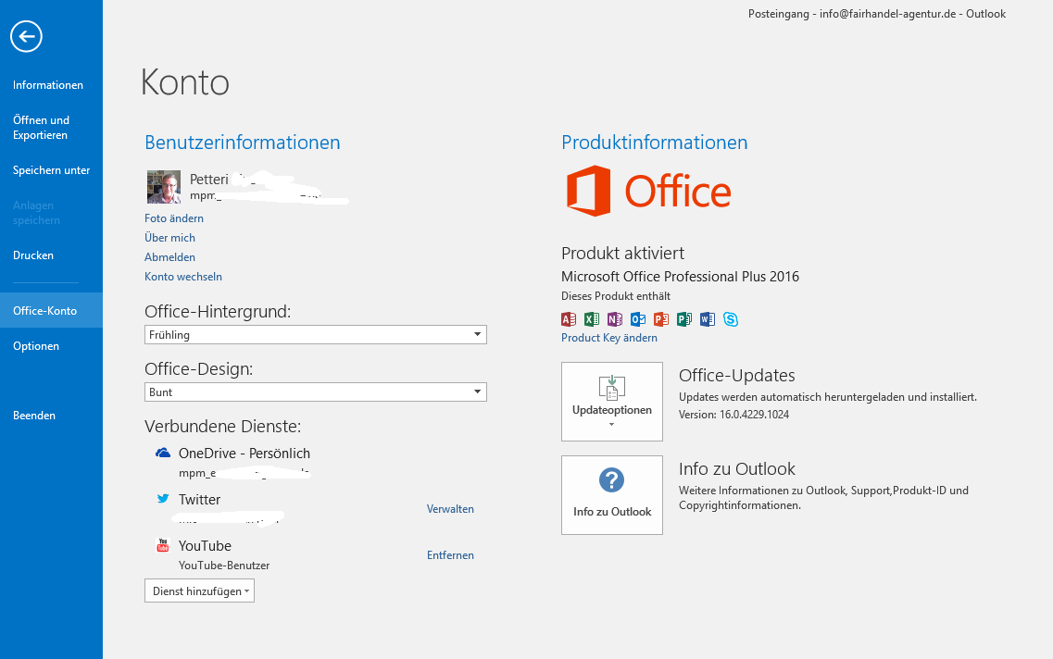Click the Benutzerinformationen heading
1053x659 pixels.
click(243, 143)
